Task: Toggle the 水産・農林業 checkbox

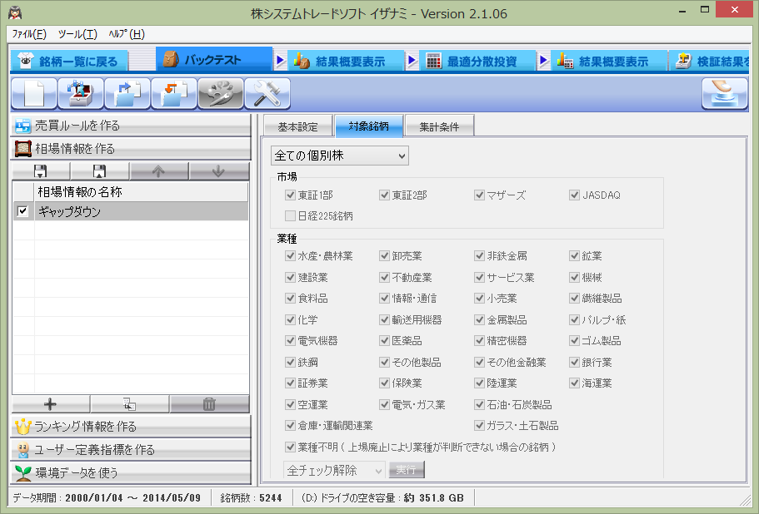Action: (x=291, y=255)
